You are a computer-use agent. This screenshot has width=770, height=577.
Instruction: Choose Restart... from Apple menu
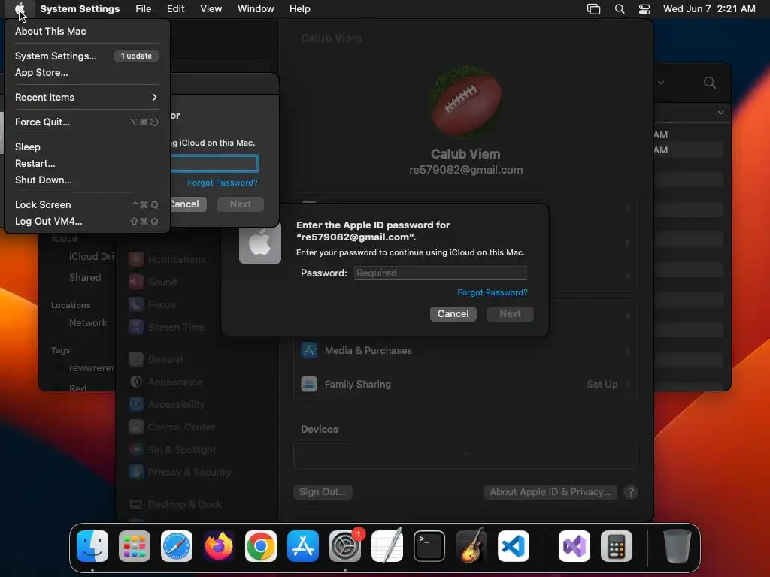pos(35,163)
